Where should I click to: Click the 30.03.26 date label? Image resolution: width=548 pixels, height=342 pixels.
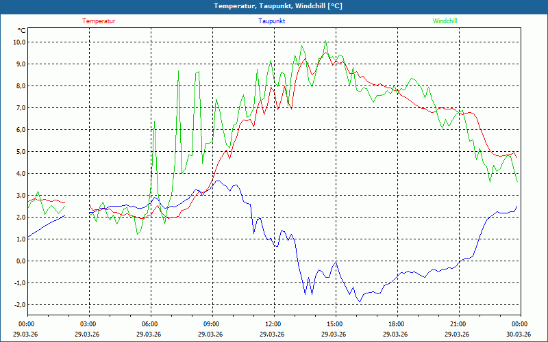tap(519, 334)
